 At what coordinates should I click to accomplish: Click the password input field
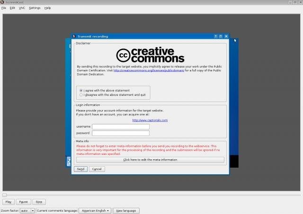pos(121,133)
